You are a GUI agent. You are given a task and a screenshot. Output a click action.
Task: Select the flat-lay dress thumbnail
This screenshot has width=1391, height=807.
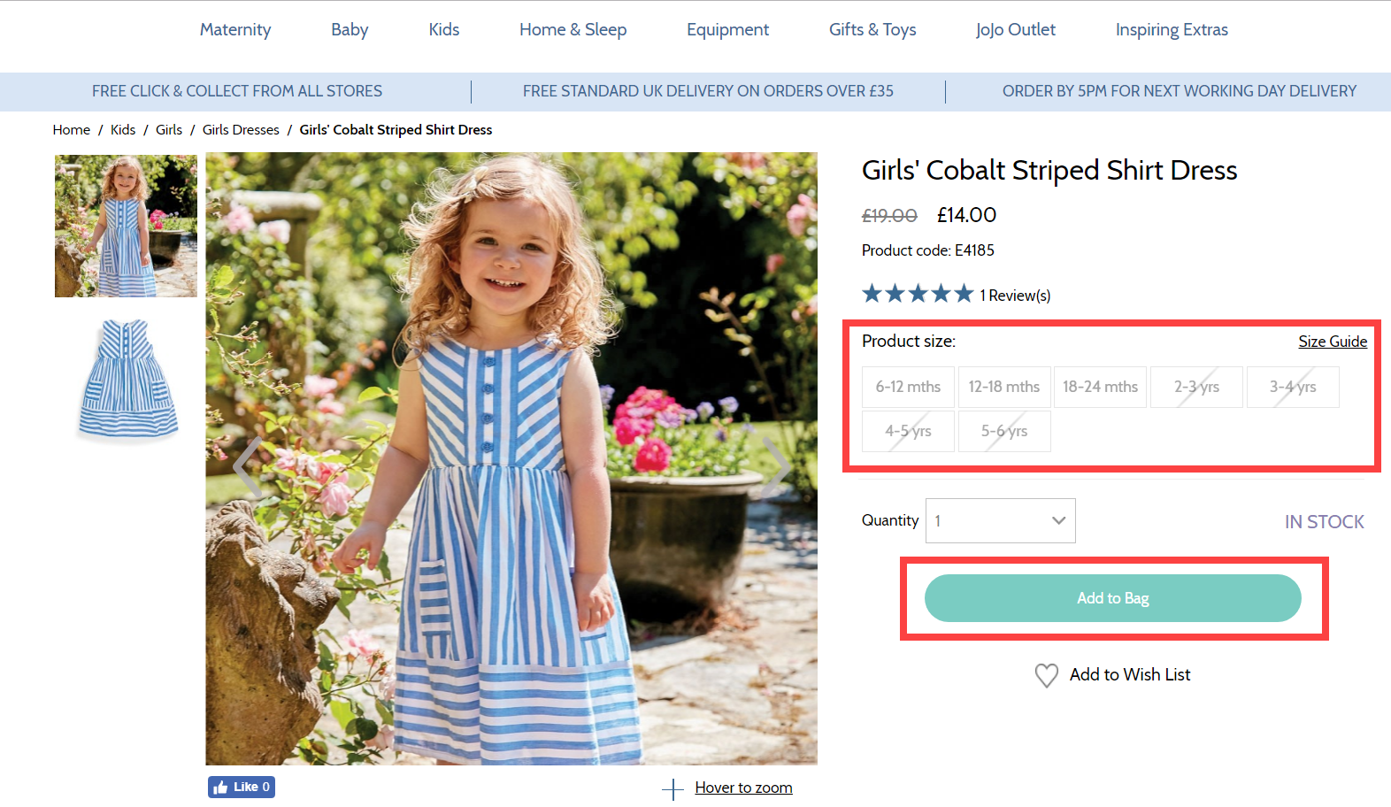[x=127, y=380]
